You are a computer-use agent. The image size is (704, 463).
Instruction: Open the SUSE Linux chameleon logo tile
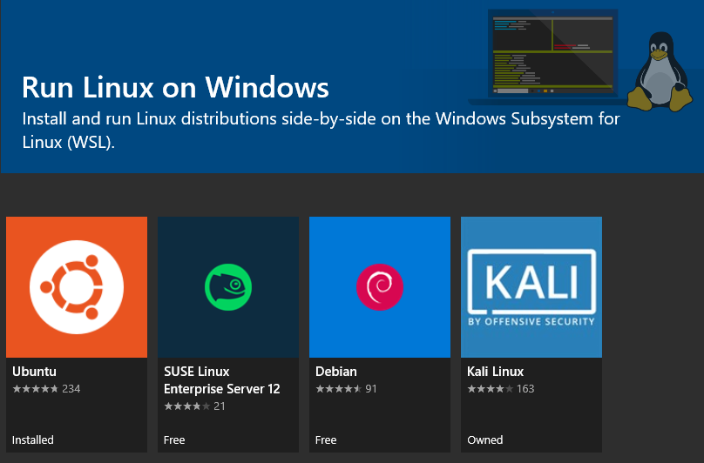tap(228, 287)
